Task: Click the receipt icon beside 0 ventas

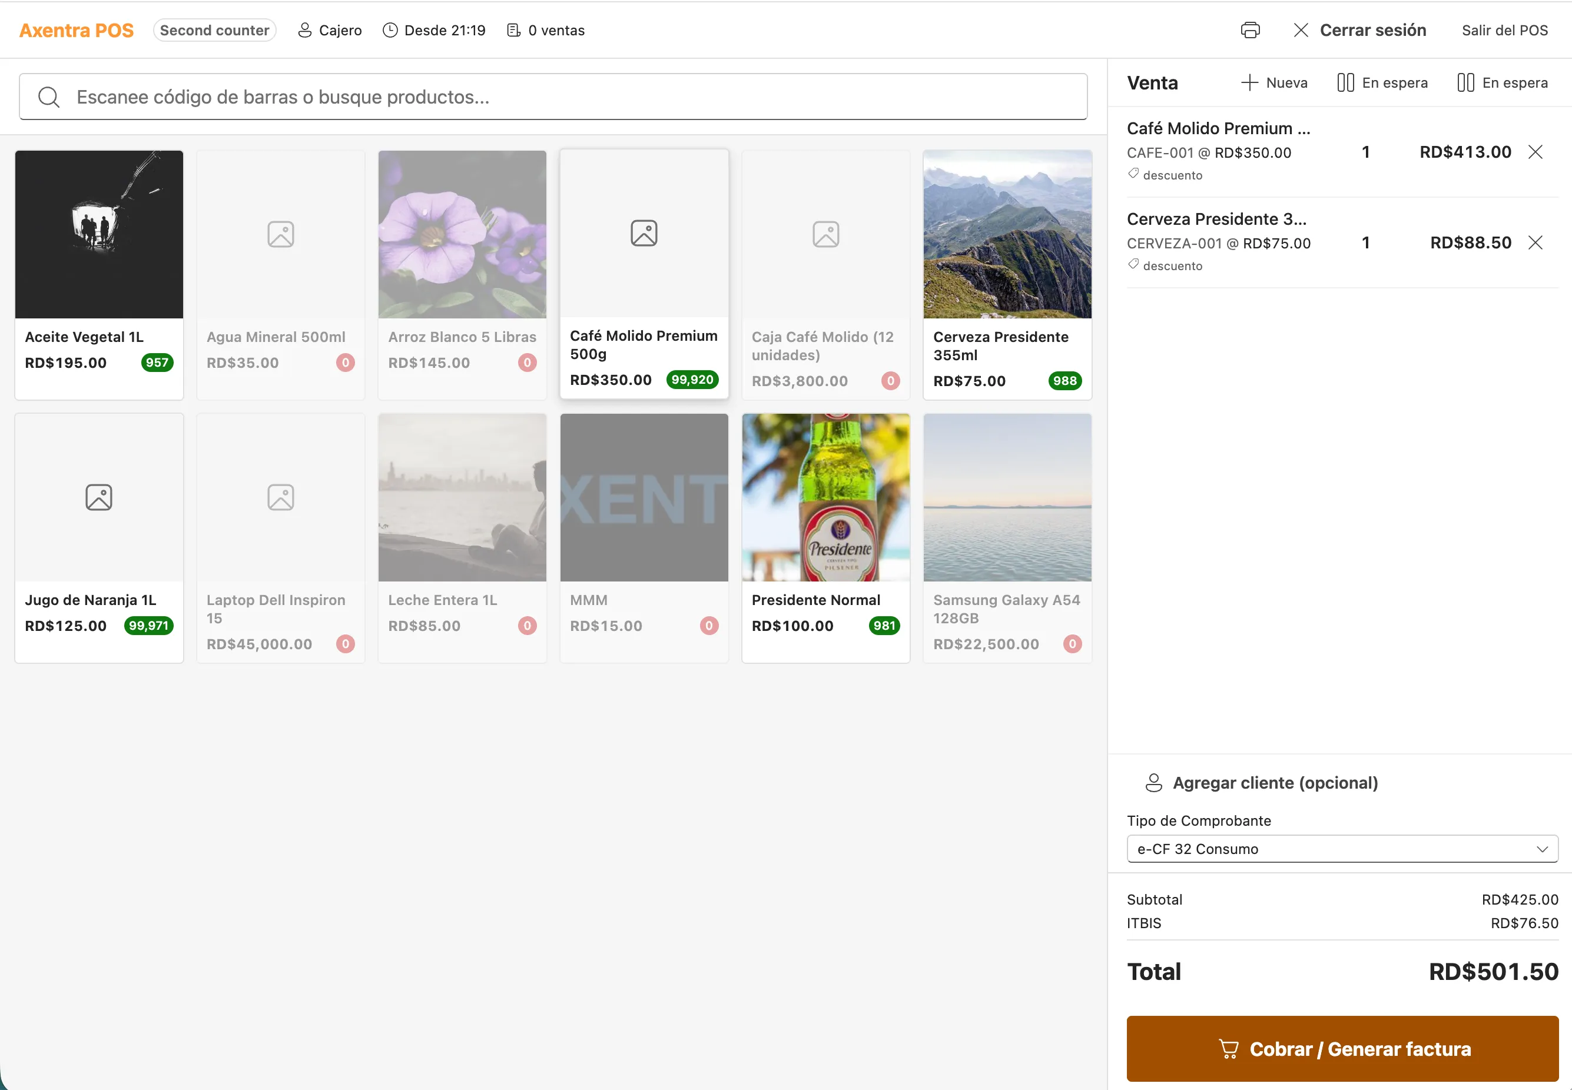Action: point(513,30)
